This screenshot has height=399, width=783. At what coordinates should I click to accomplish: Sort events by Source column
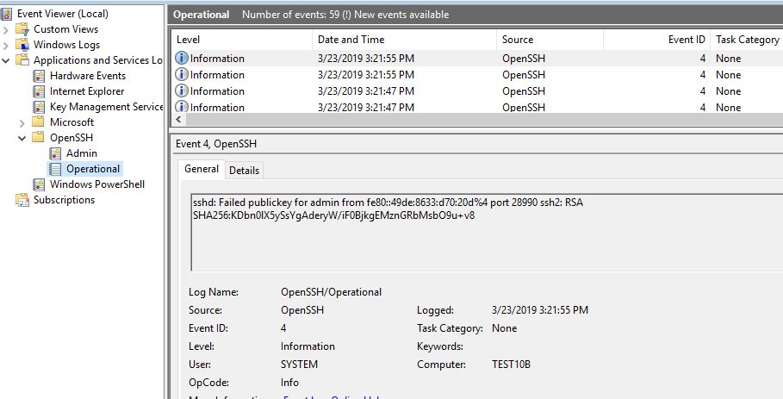(x=550, y=40)
